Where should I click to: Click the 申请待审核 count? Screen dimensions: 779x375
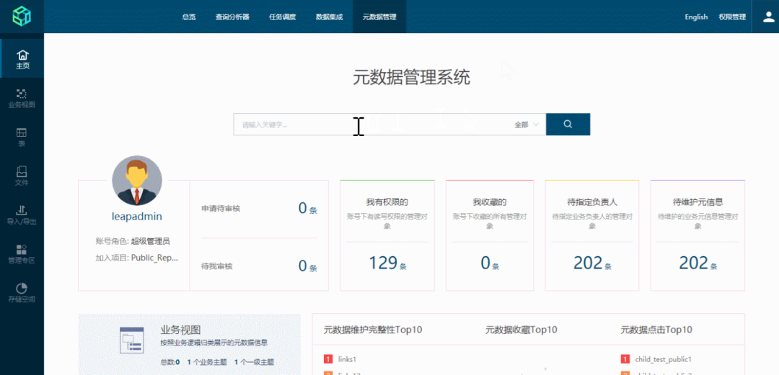tap(307, 208)
